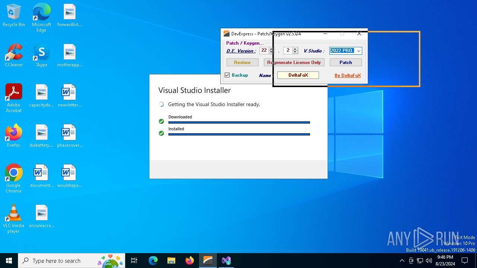Screen dimensions: 477x268
Task: Expand the V.Studio version dropdown
Action: tap(358, 51)
